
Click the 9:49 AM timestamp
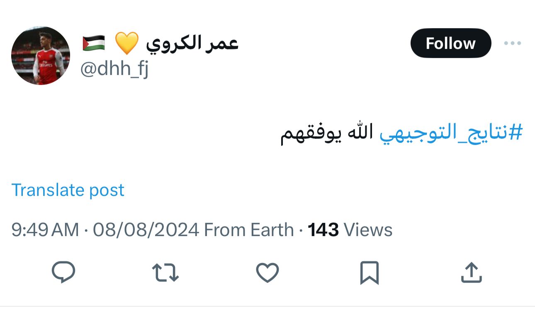45,230
